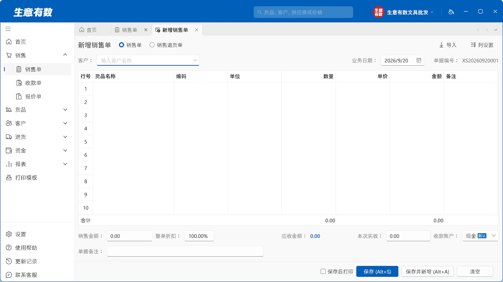Click the 编码 column header

201,76
